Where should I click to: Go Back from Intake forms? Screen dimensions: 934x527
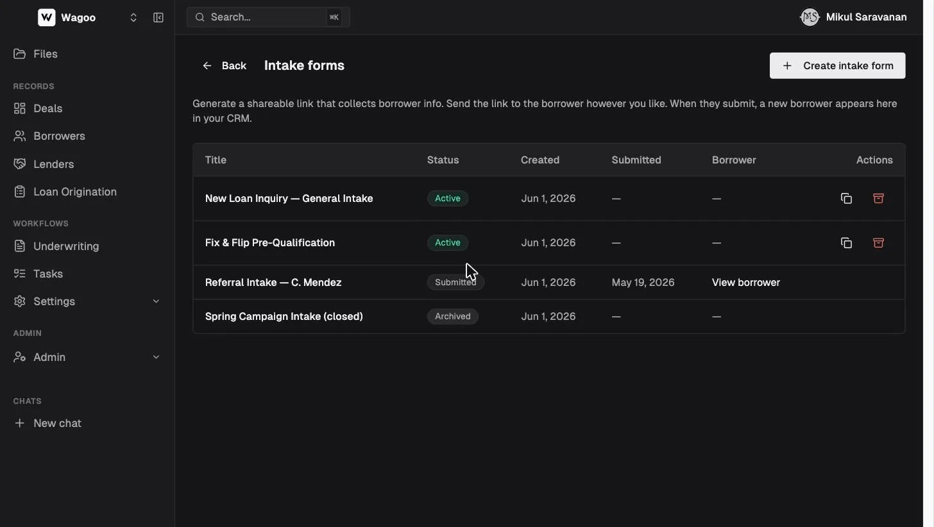pyautogui.click(x=225, y=65)
